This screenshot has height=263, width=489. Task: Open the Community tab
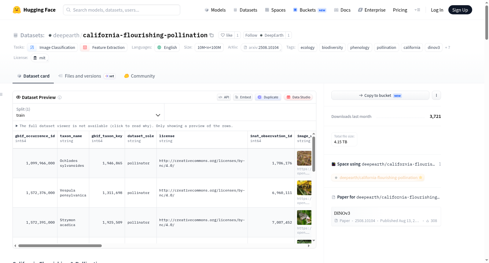click(139, 76)
